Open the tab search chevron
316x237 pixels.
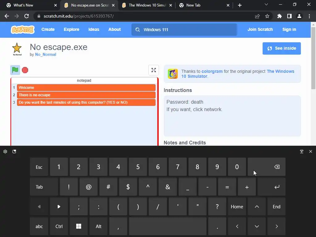pos(266,4)
